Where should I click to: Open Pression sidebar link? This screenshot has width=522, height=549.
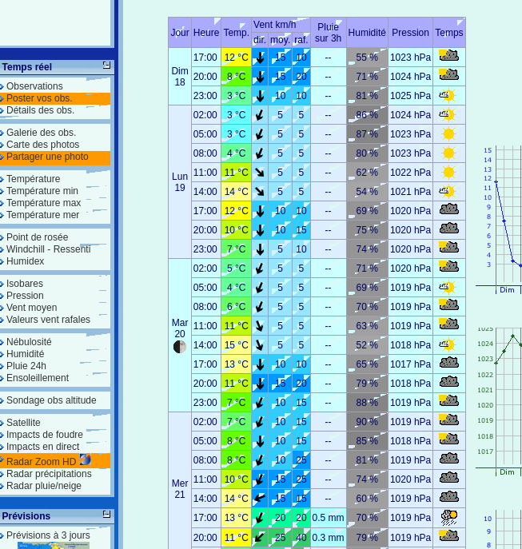pos(25,296)
